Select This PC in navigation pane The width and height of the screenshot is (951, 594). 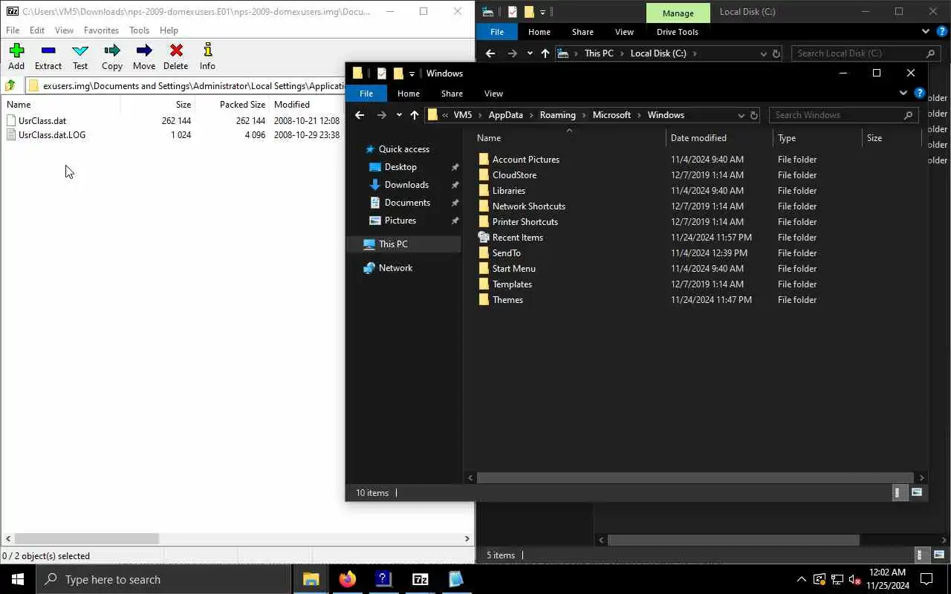coord(393,244)
